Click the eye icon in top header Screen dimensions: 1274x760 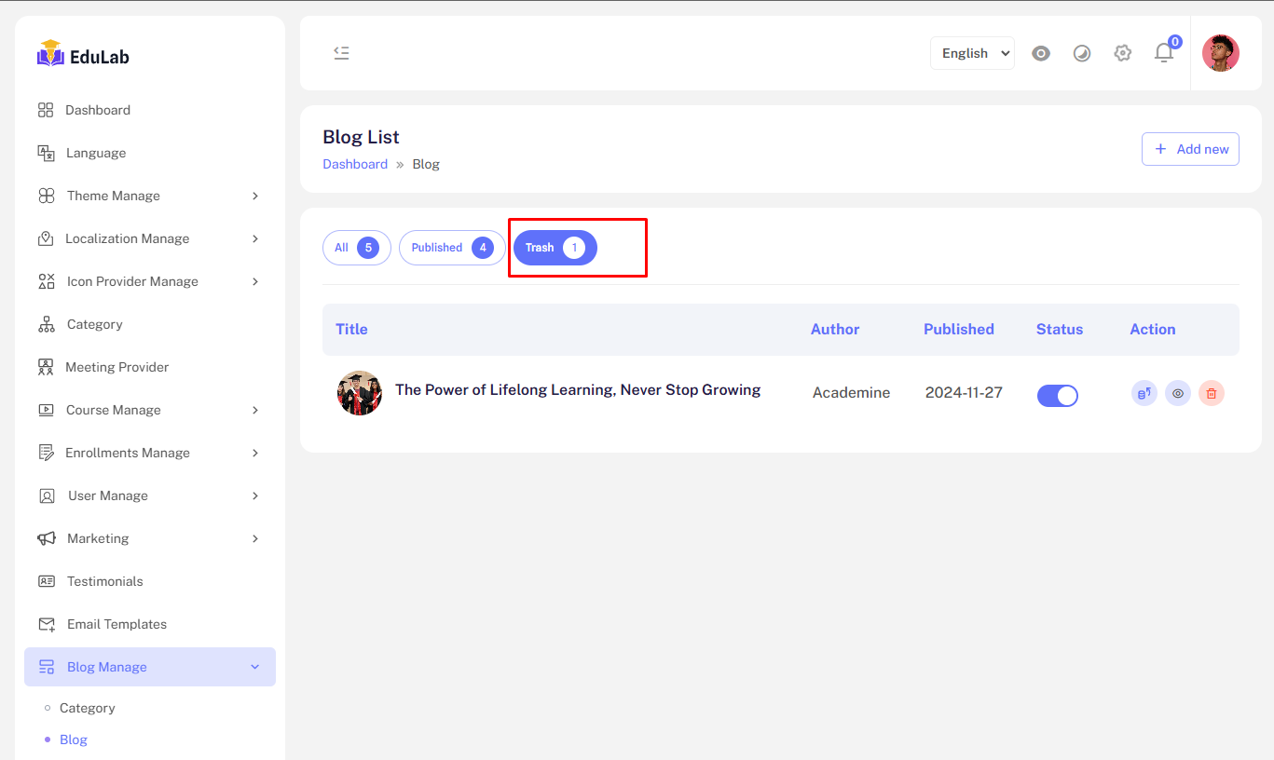[1041, 53]
